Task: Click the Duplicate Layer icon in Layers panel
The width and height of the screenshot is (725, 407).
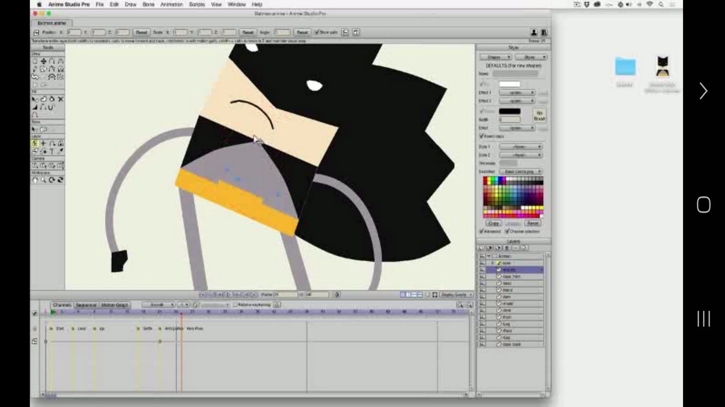Action: coord(489,248)
